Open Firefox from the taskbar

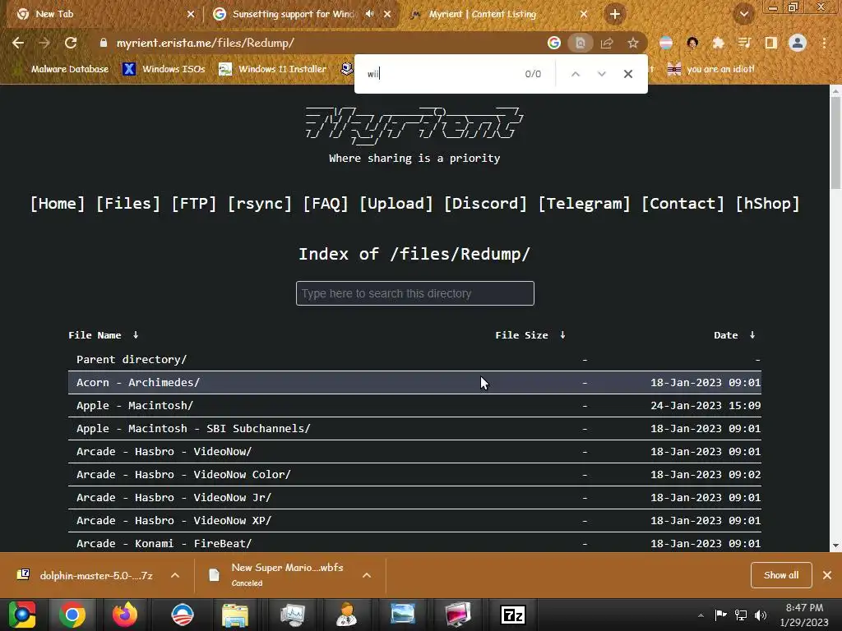125,615
